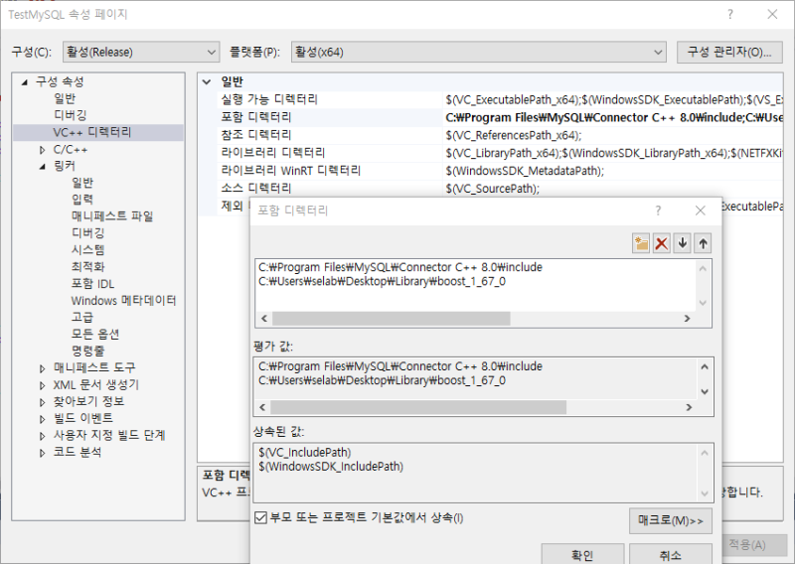795x564 pixels.
Task: Click up arrow of 평가 값 vertical scrollbar
Action: click(705, 366)
